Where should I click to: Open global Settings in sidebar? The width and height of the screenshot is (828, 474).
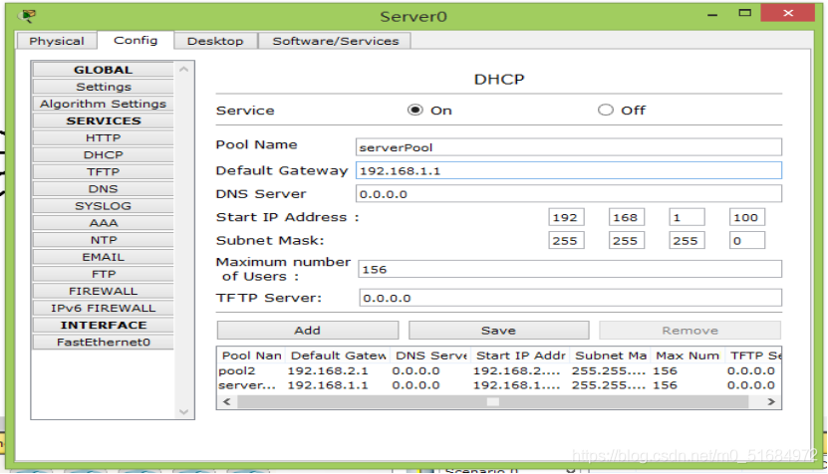[x=103, y=87]
